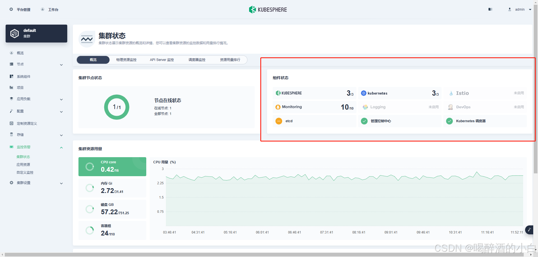The image size is (538, 257).
Task: Select the 内存 Gi usage card
Action: click(112, 188)
